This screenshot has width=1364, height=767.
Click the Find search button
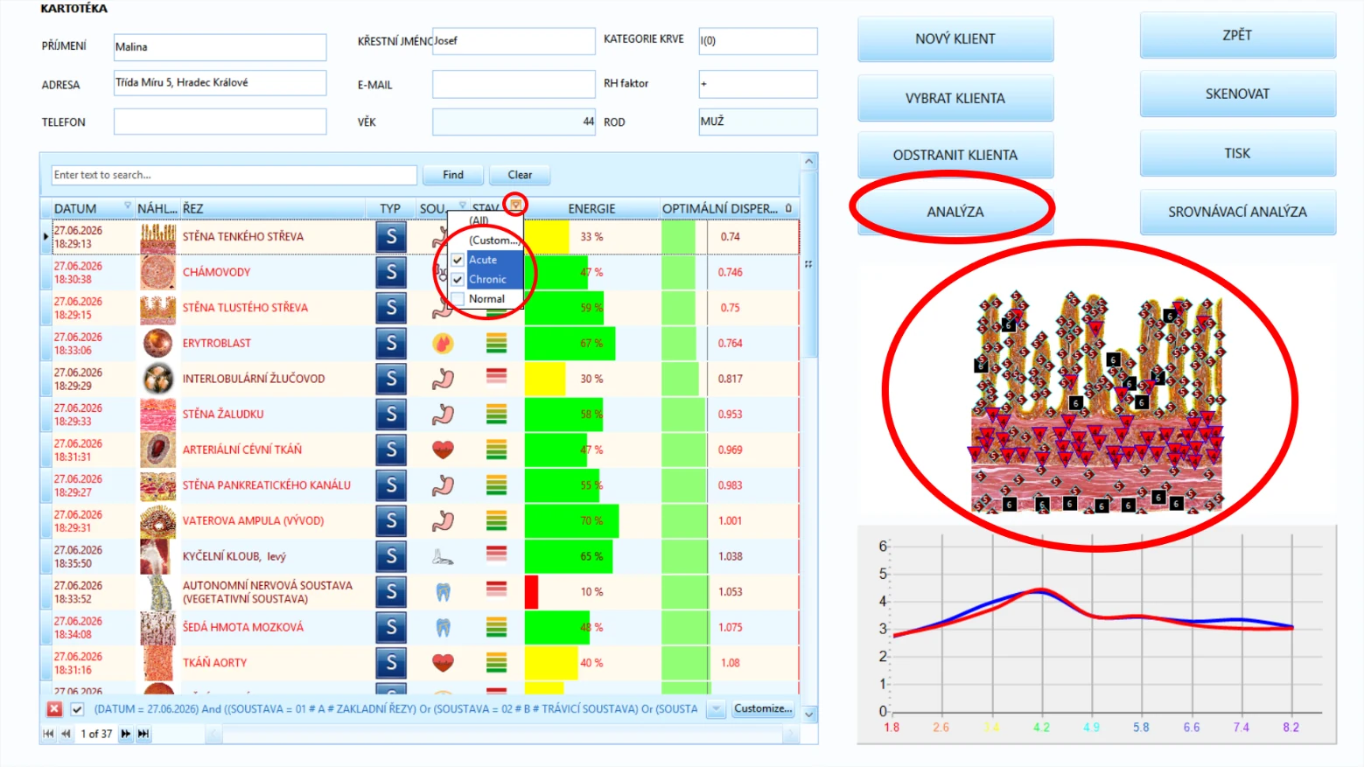coord(453,175)
